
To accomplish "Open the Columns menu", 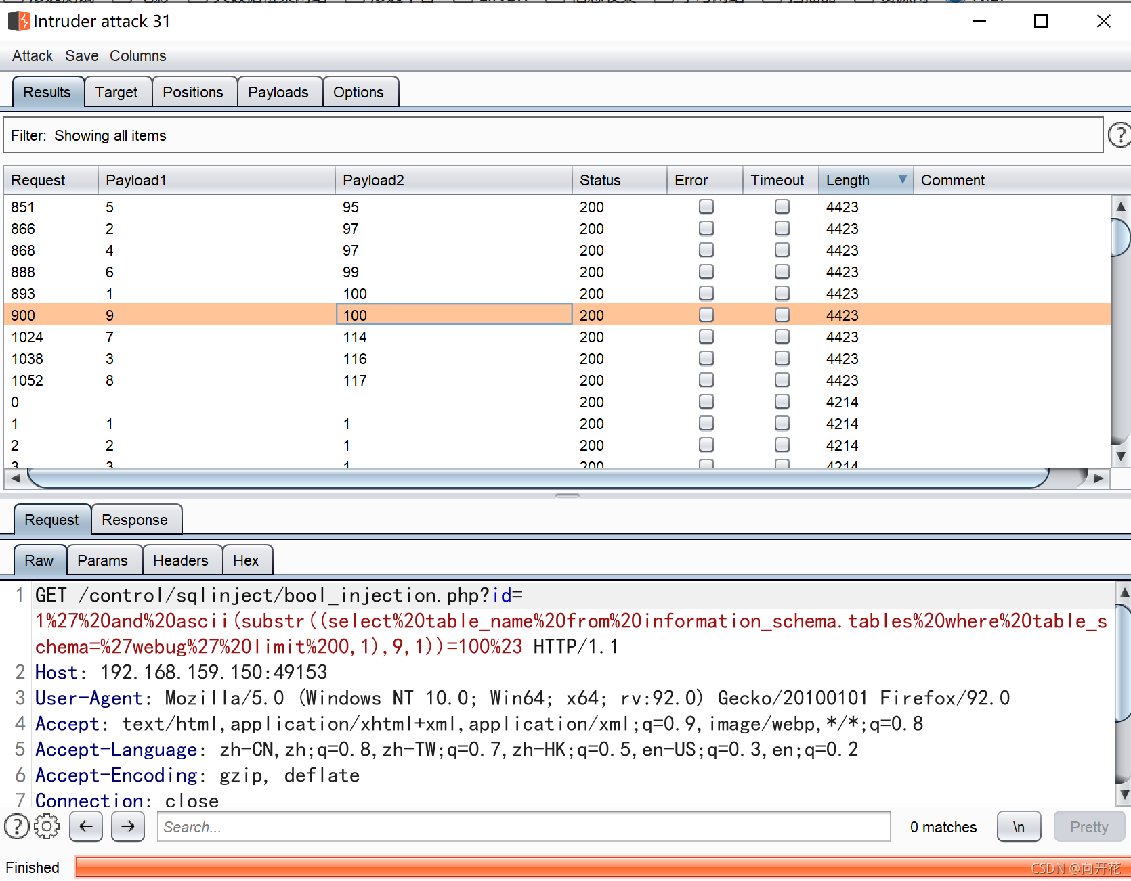I will coord(138,55).
